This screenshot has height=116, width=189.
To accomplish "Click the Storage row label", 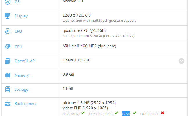I will click(21, 90).
